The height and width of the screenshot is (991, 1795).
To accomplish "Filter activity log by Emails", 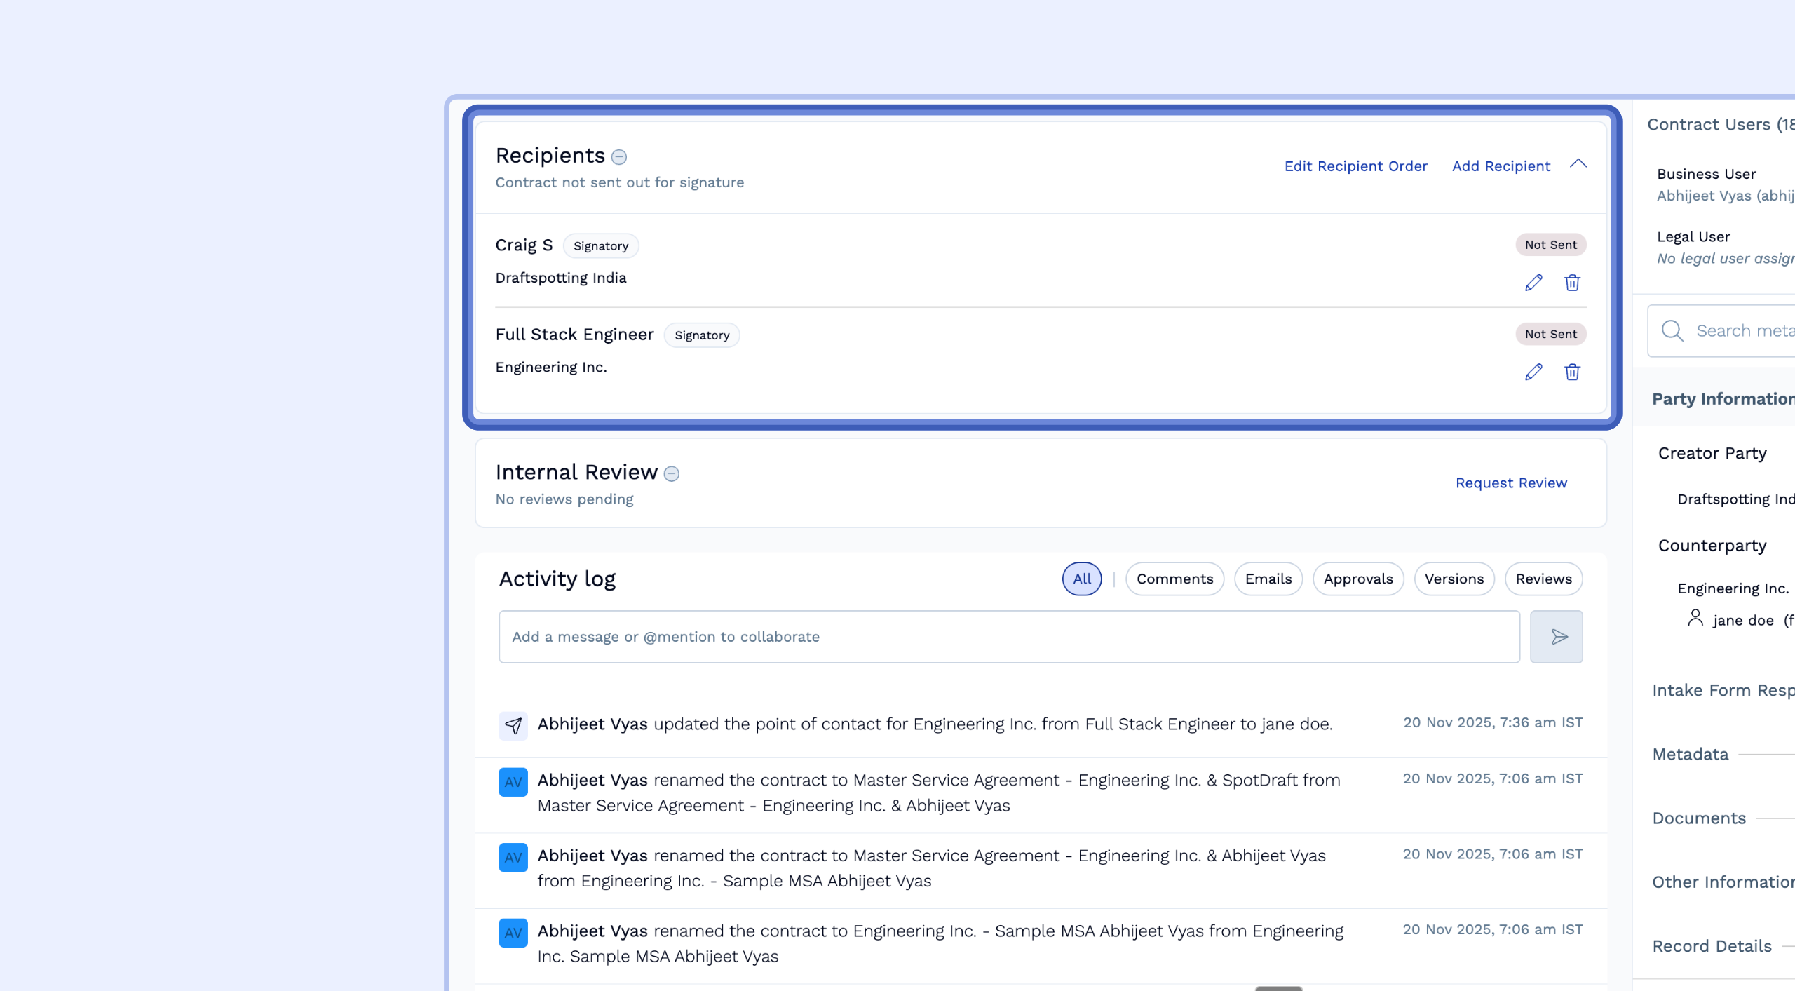I will (1268, 579).
